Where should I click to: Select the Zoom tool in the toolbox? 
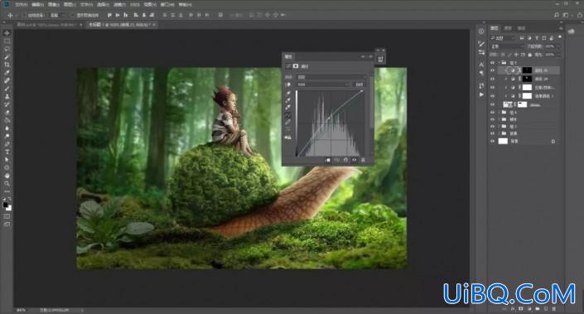point(7,183)
